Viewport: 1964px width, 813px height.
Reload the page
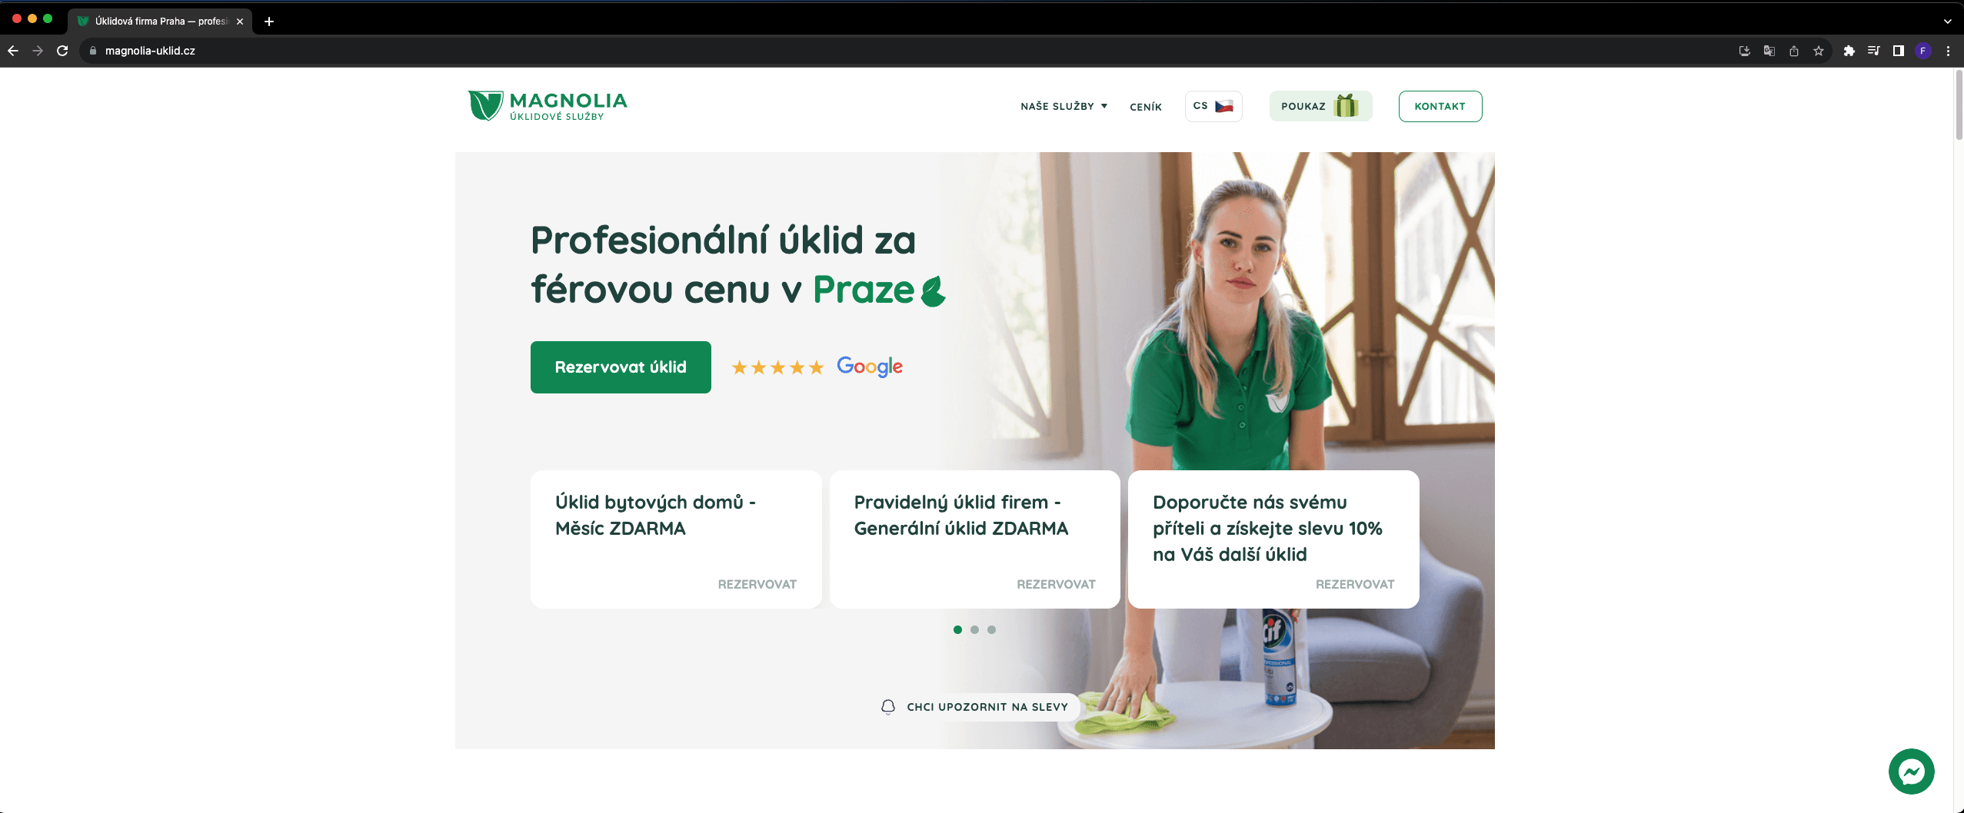62,51
